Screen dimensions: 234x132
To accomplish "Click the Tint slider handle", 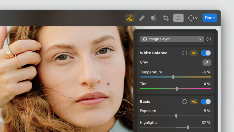I will click(177, 89).
